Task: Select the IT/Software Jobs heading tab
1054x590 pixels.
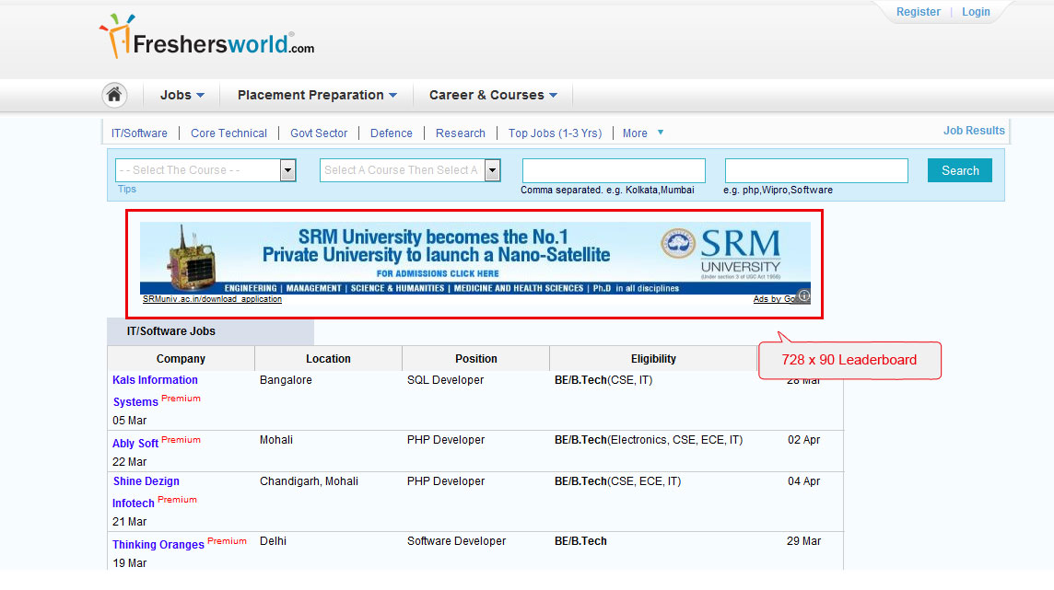Action: pyautogui.click(x=210, y=331)
